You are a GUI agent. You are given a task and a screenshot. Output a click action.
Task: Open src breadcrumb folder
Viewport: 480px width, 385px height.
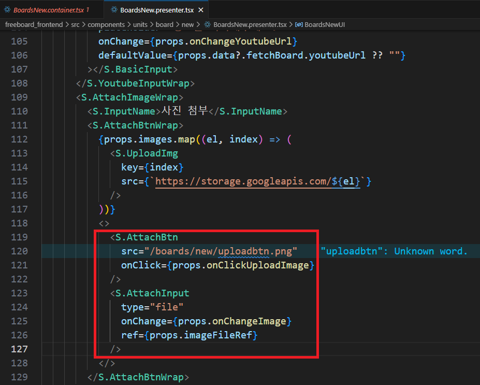click(75, 24)
